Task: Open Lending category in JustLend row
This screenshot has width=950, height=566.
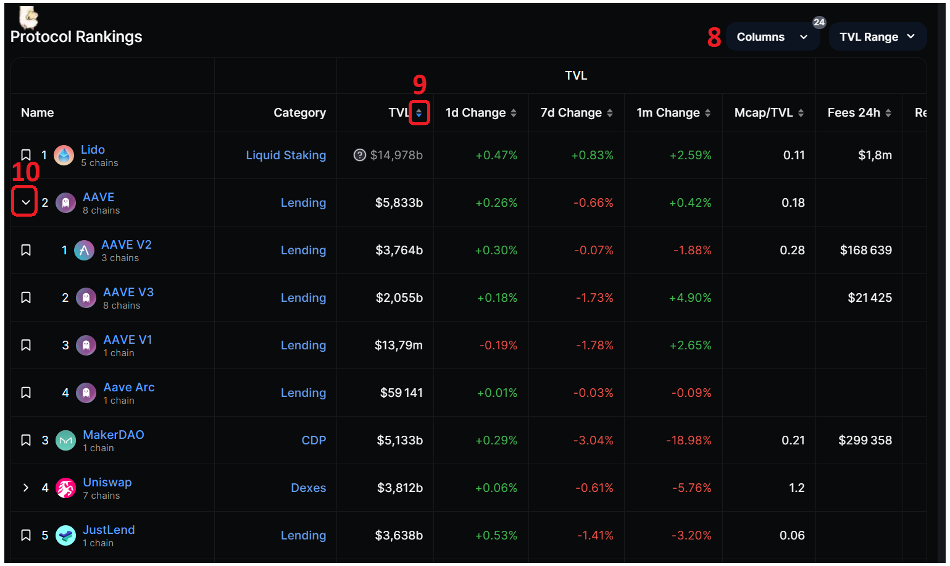Action: click(303, 535)
